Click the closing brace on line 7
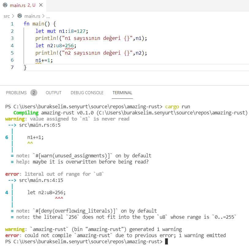Viewport: 249px width, 246px height. (25, 68)
